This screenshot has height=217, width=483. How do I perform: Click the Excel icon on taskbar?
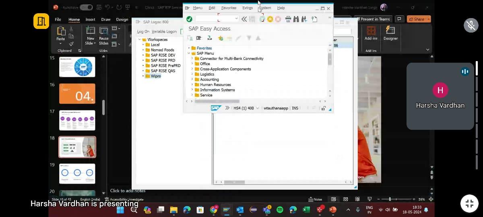[306, 210]
